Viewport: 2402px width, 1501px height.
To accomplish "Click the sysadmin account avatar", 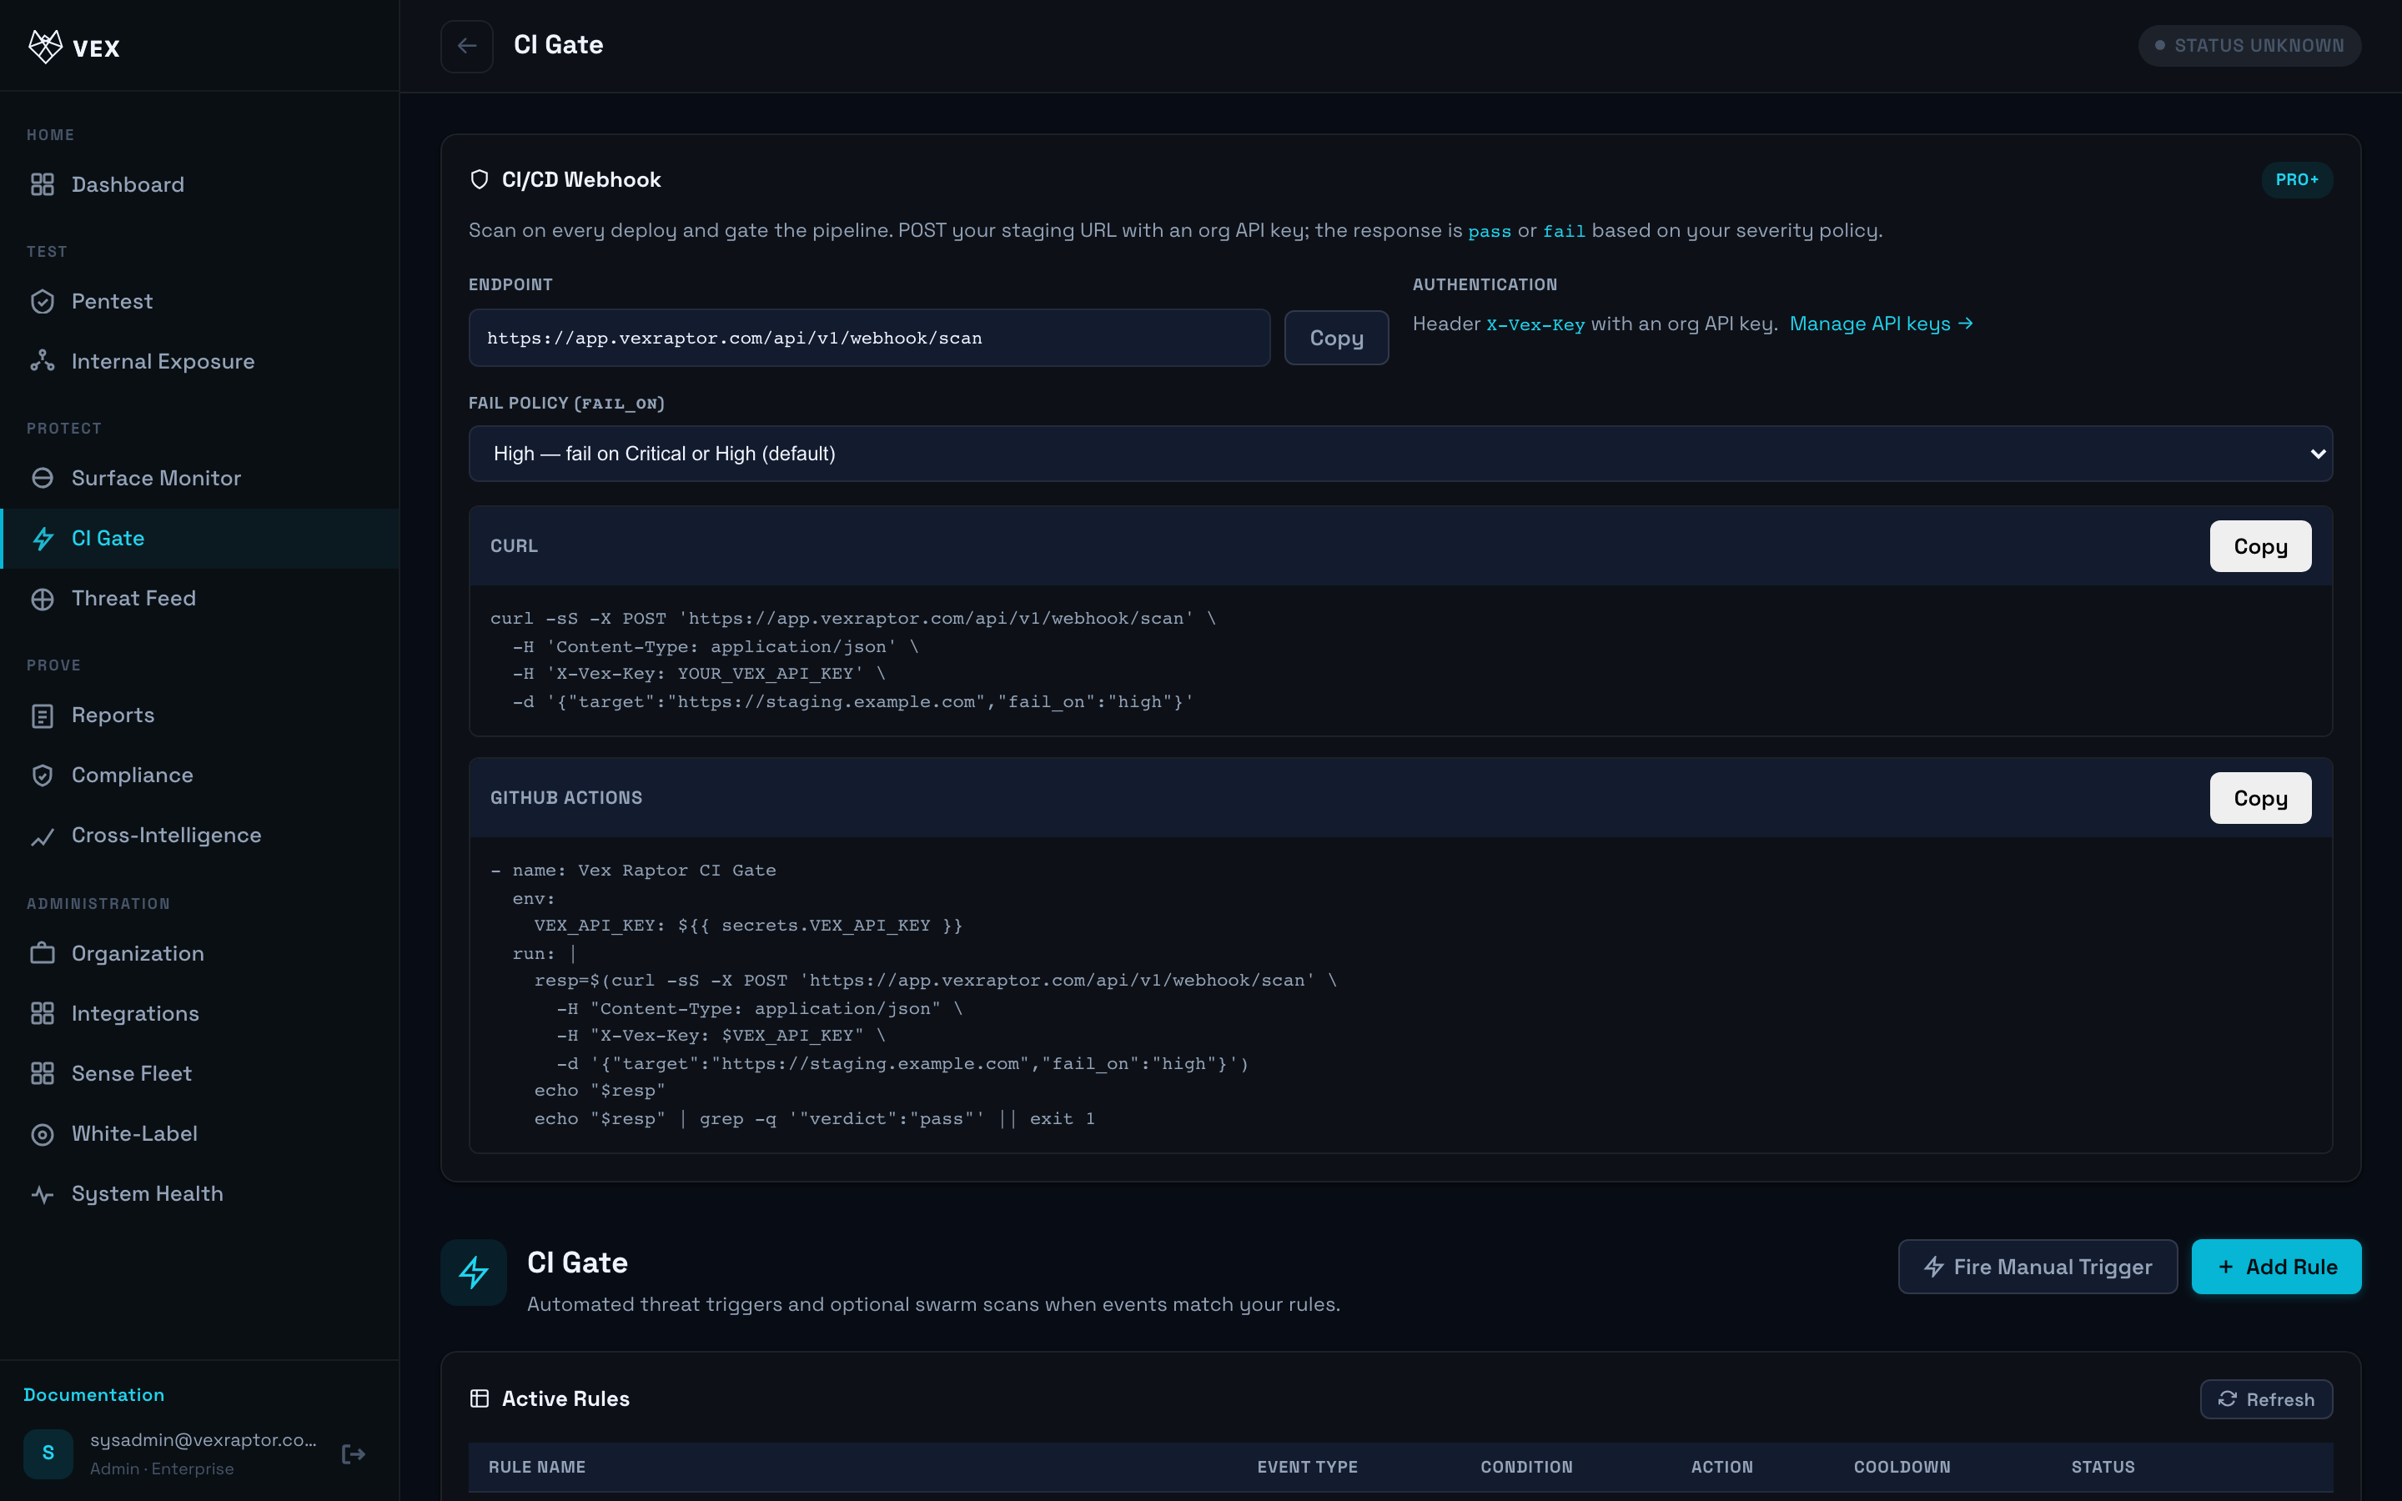I will pyautogui.click(x=48, y=1454).
